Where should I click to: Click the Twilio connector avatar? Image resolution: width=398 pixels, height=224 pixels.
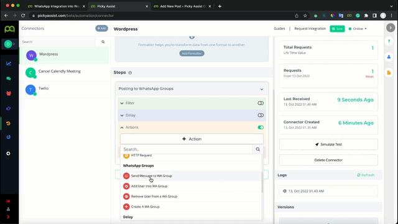coord(30,90)
